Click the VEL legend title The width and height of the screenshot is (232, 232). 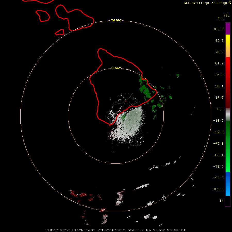(226, 15)
